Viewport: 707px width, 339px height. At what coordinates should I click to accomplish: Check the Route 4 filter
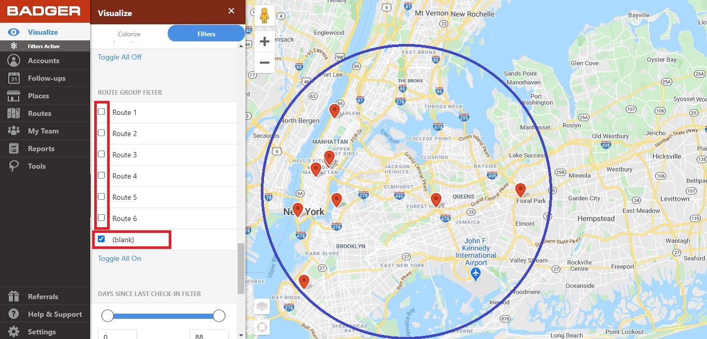[101, 175]
